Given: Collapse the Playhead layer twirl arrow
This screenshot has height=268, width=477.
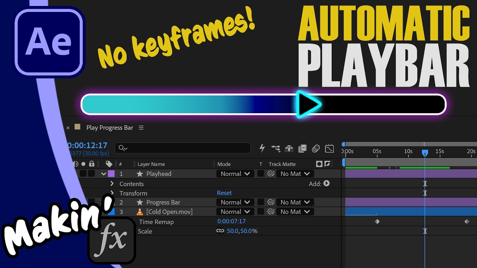Looking at the screenshot, I should click(104, 174).
